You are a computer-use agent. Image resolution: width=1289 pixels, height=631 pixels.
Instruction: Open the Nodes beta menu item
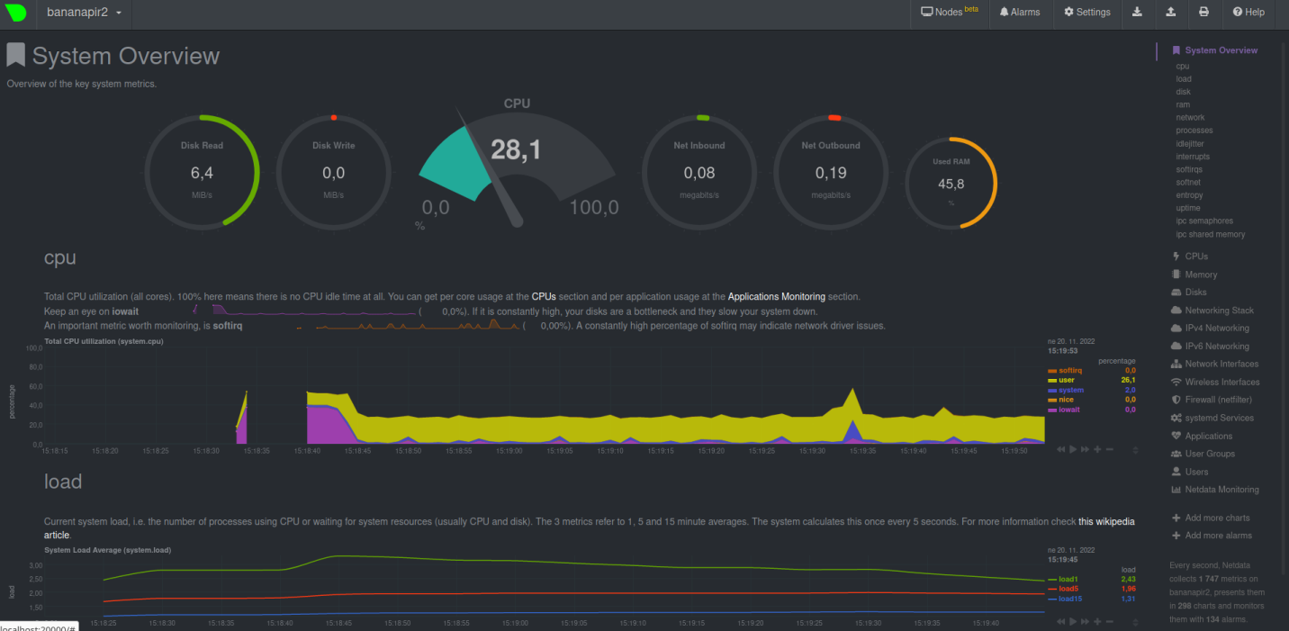tap(949, 13)
